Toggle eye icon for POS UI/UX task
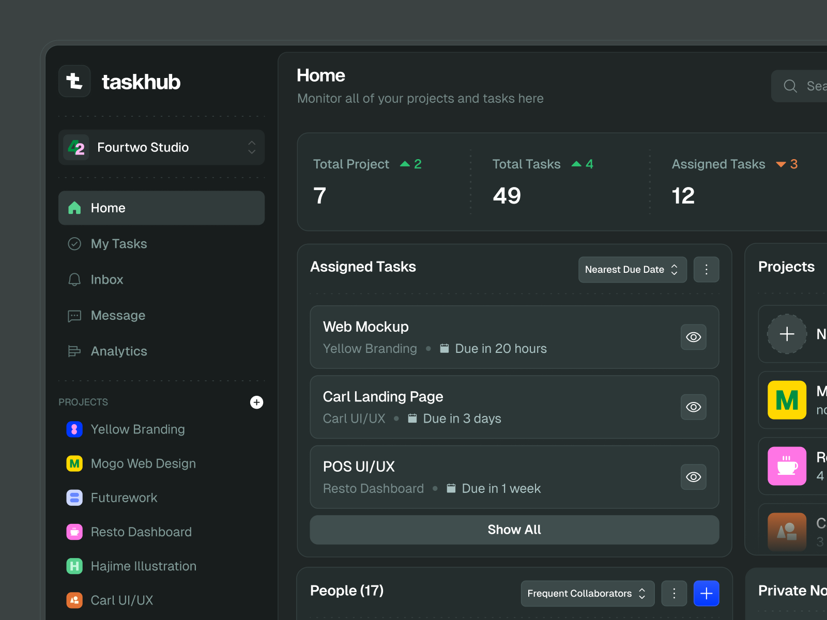 tap(693, 477)
